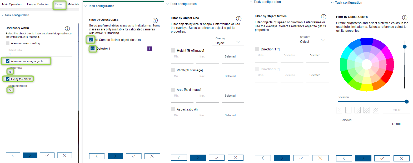Toggle All Camera Trainer object classes checkbox
The image size is (413, 163).
(91, 40)
